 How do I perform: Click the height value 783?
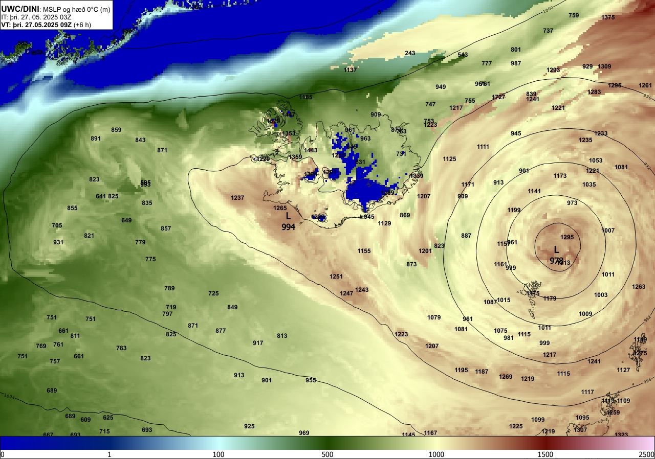[121, 348]
